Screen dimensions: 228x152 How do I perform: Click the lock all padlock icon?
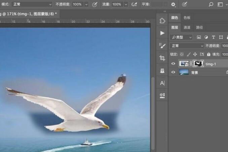pos(208,54)
